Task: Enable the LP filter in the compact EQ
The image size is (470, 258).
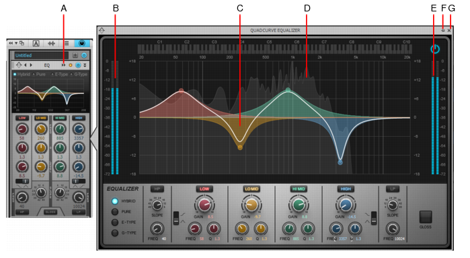Action: (x=79, y=212)
